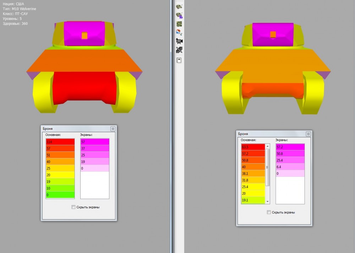The width and height of the screenshot is (355, 253).
Task: Pick the magenta 57.2 screen swatch
Action: point(290,147)
